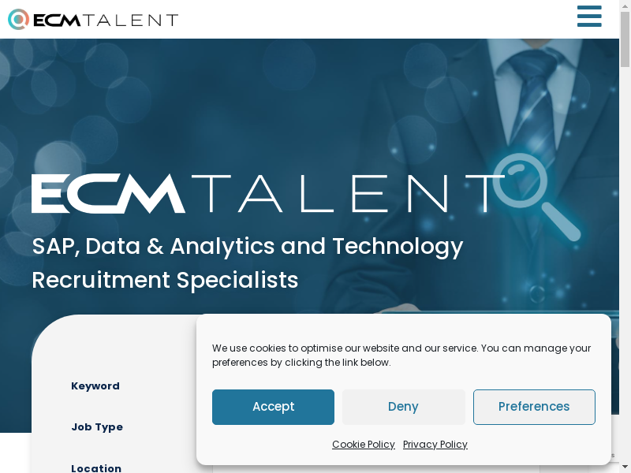
Task: Open the Privacy Policy link
Action: click(x=435, y=445)
